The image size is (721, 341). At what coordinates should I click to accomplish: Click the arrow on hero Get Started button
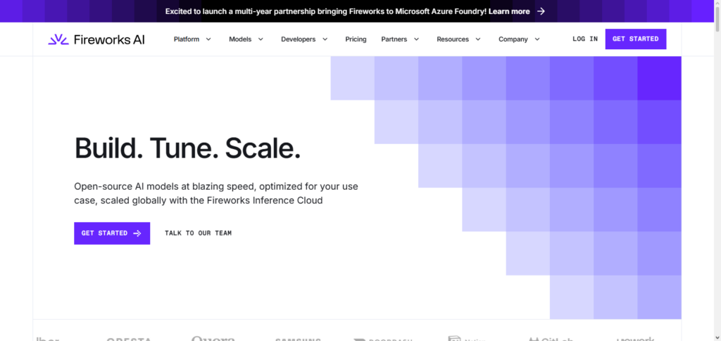(137, 233)
